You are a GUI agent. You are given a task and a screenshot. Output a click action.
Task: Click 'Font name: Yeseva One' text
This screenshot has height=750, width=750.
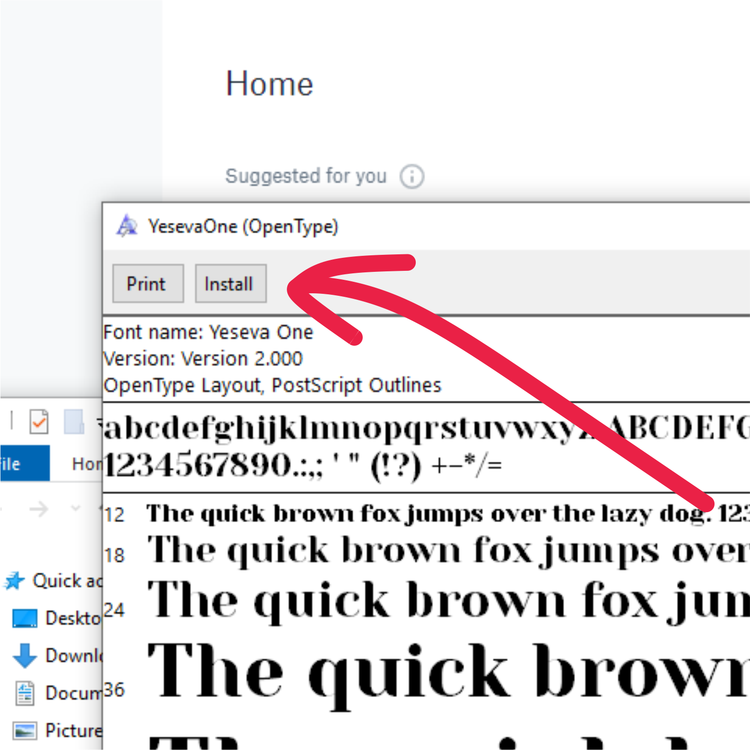tap(208, 332)
